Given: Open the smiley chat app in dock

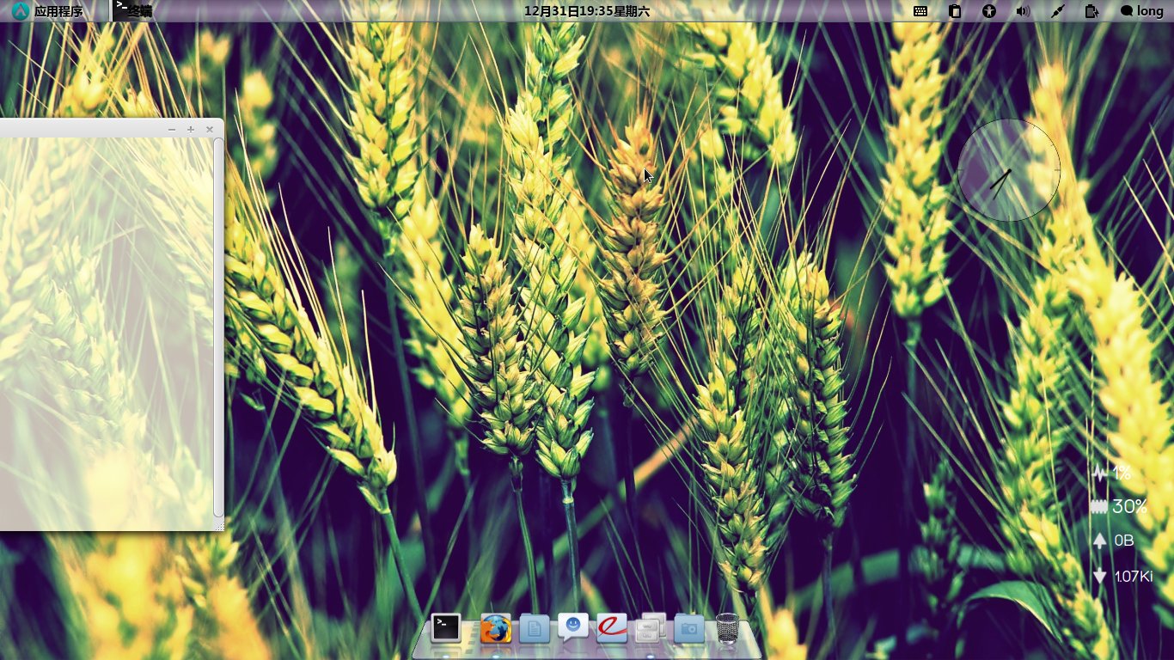Looking at the screenshot, I should tap(573, 627).
